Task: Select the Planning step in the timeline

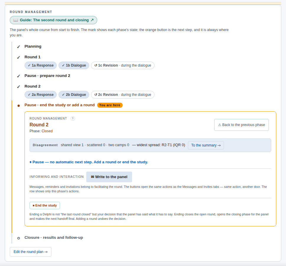Action: click(33, 46)
